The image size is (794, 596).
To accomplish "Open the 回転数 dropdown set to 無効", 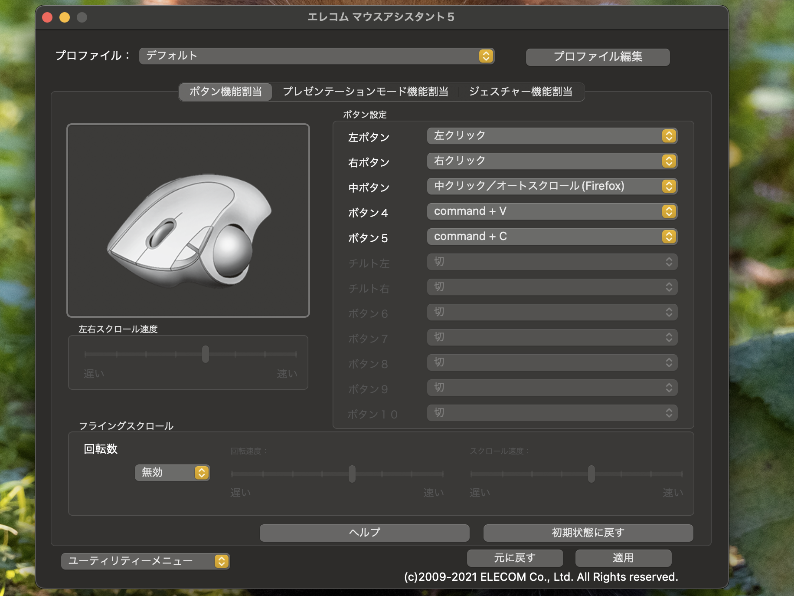I will 172,473.
